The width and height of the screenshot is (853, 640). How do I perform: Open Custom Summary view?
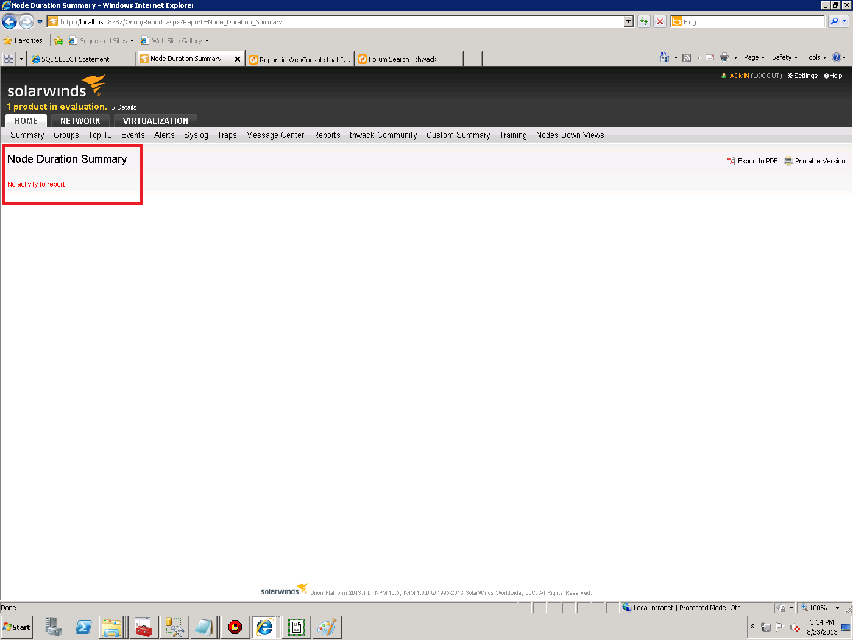click(458, 135)
